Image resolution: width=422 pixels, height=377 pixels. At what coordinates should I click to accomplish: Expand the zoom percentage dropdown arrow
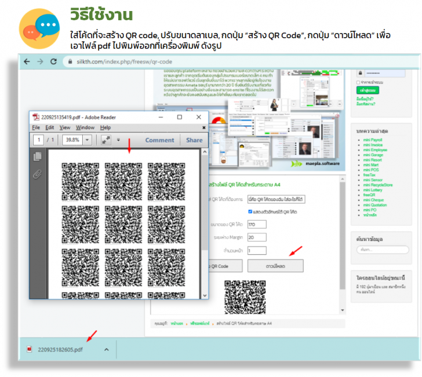click(x=87, y=140)
